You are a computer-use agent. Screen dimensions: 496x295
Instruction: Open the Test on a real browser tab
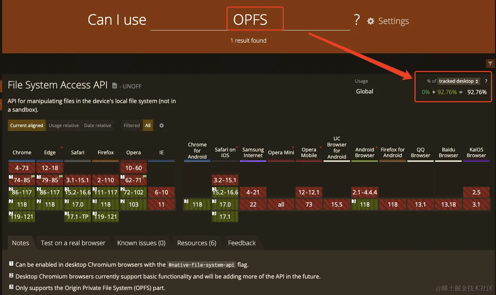73,243
